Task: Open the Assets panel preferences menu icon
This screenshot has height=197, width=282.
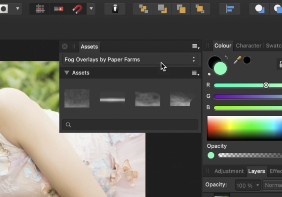Action: pyautogui.click(x=196, y=47)
